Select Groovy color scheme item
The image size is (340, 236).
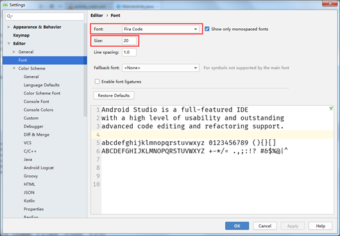[x=31, y=176]
